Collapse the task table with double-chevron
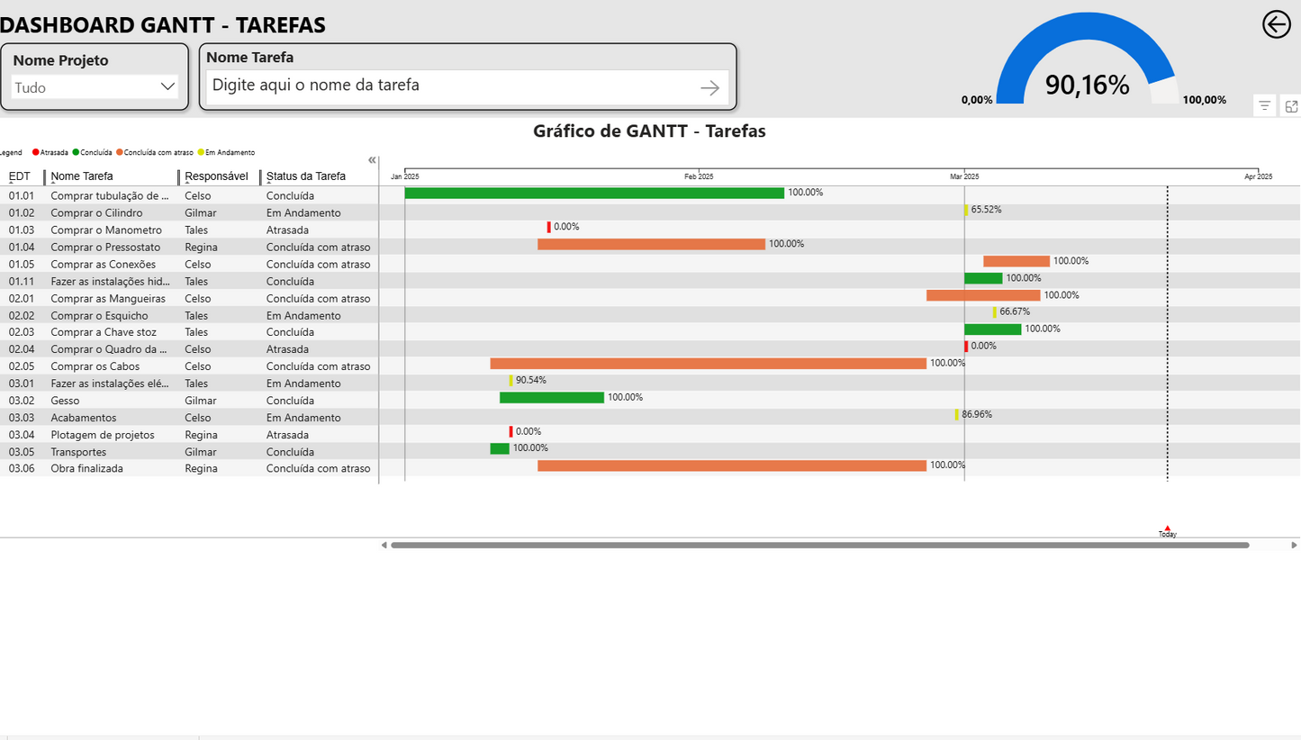Image resolution: width=1301 pixels, height=740 pixels. click(372, 159)
